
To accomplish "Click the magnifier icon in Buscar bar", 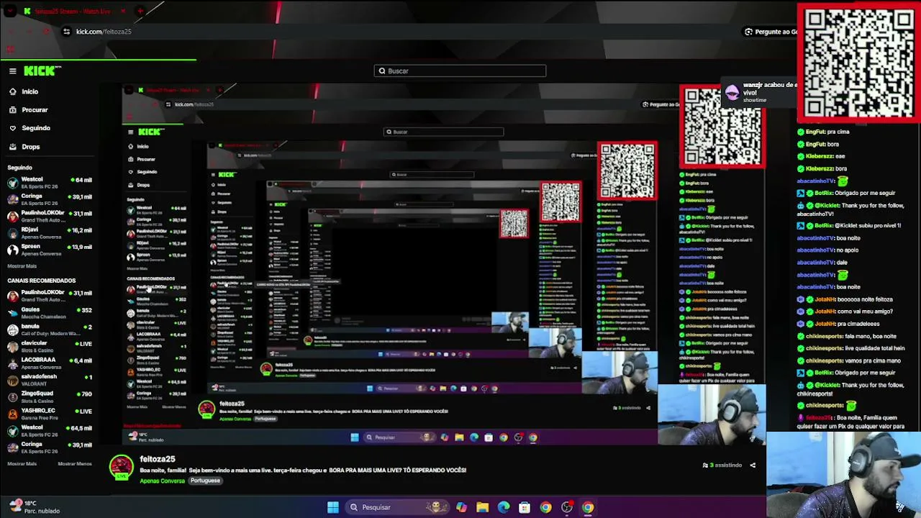I will 382,71.
